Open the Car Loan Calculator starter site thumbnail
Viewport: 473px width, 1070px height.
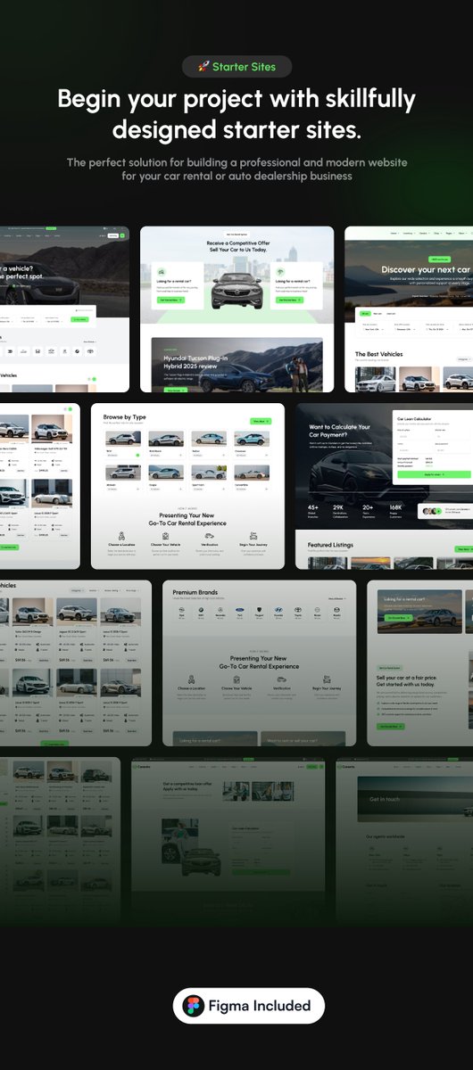pos(385,486)
